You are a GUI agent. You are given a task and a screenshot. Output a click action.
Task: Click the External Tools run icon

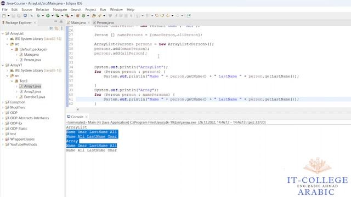pyautogui.click(x=67, y=16)
